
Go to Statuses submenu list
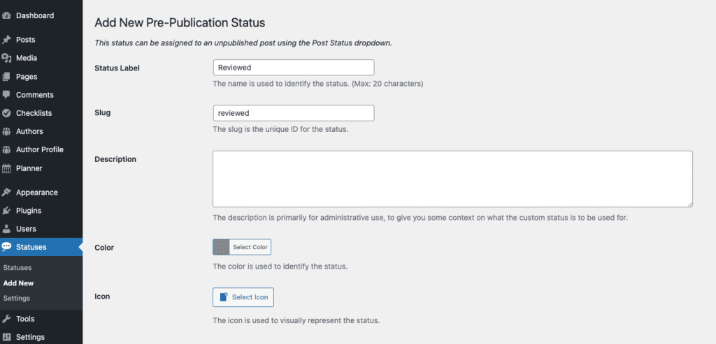(17, 268)
